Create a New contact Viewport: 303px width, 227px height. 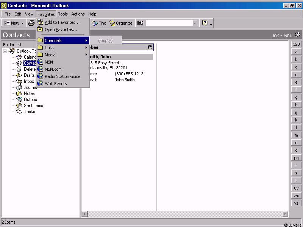pos(12,23)
